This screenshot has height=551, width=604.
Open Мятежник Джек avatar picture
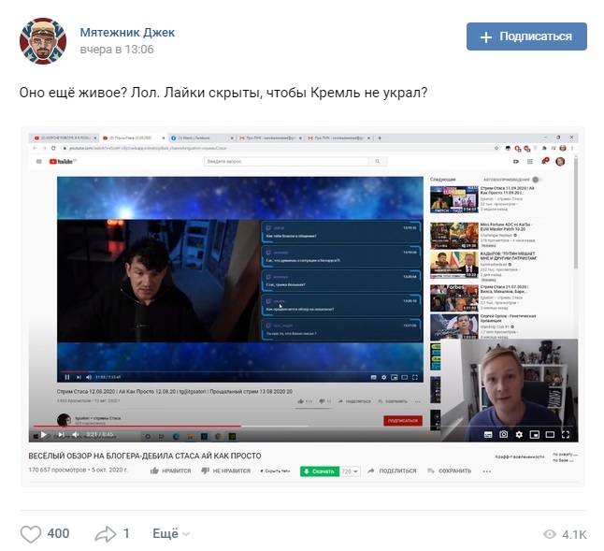point(43,41)
